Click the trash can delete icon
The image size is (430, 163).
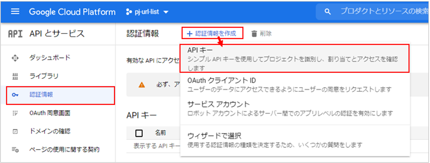pyautogui.click(x=254, y=34)
